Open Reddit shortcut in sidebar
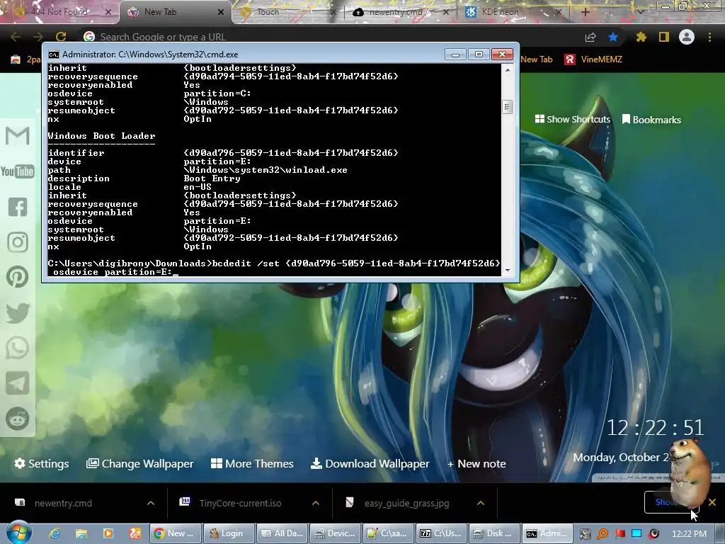 point(18,419)
